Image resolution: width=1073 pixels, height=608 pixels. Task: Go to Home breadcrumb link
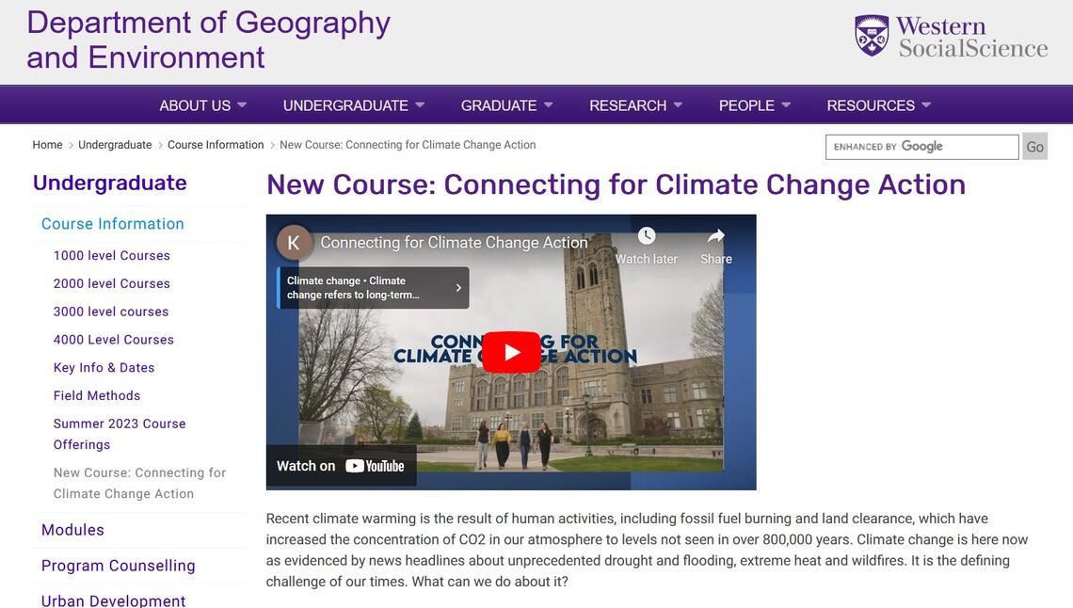[47, 145]
